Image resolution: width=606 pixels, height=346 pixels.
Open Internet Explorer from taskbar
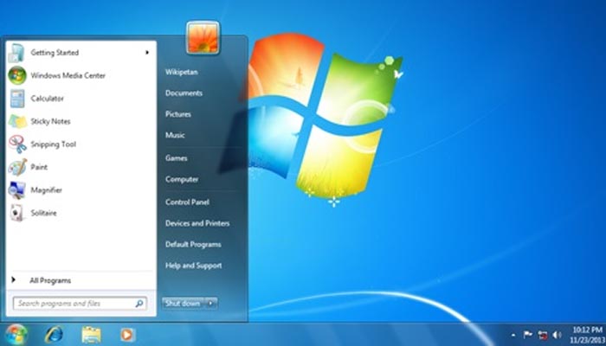(54, 335)
